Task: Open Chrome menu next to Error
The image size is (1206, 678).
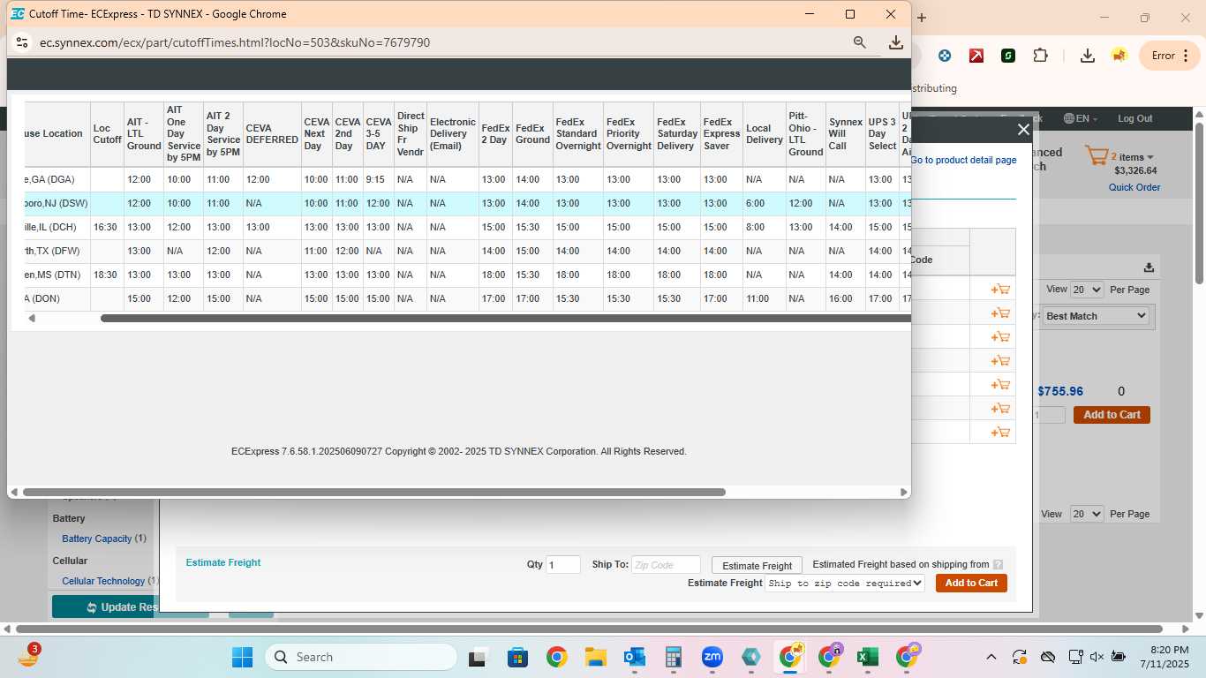Action: 1185,56
